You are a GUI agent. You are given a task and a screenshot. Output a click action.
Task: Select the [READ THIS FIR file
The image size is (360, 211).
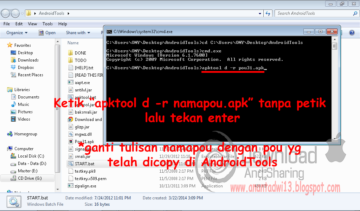pos(86,75)
